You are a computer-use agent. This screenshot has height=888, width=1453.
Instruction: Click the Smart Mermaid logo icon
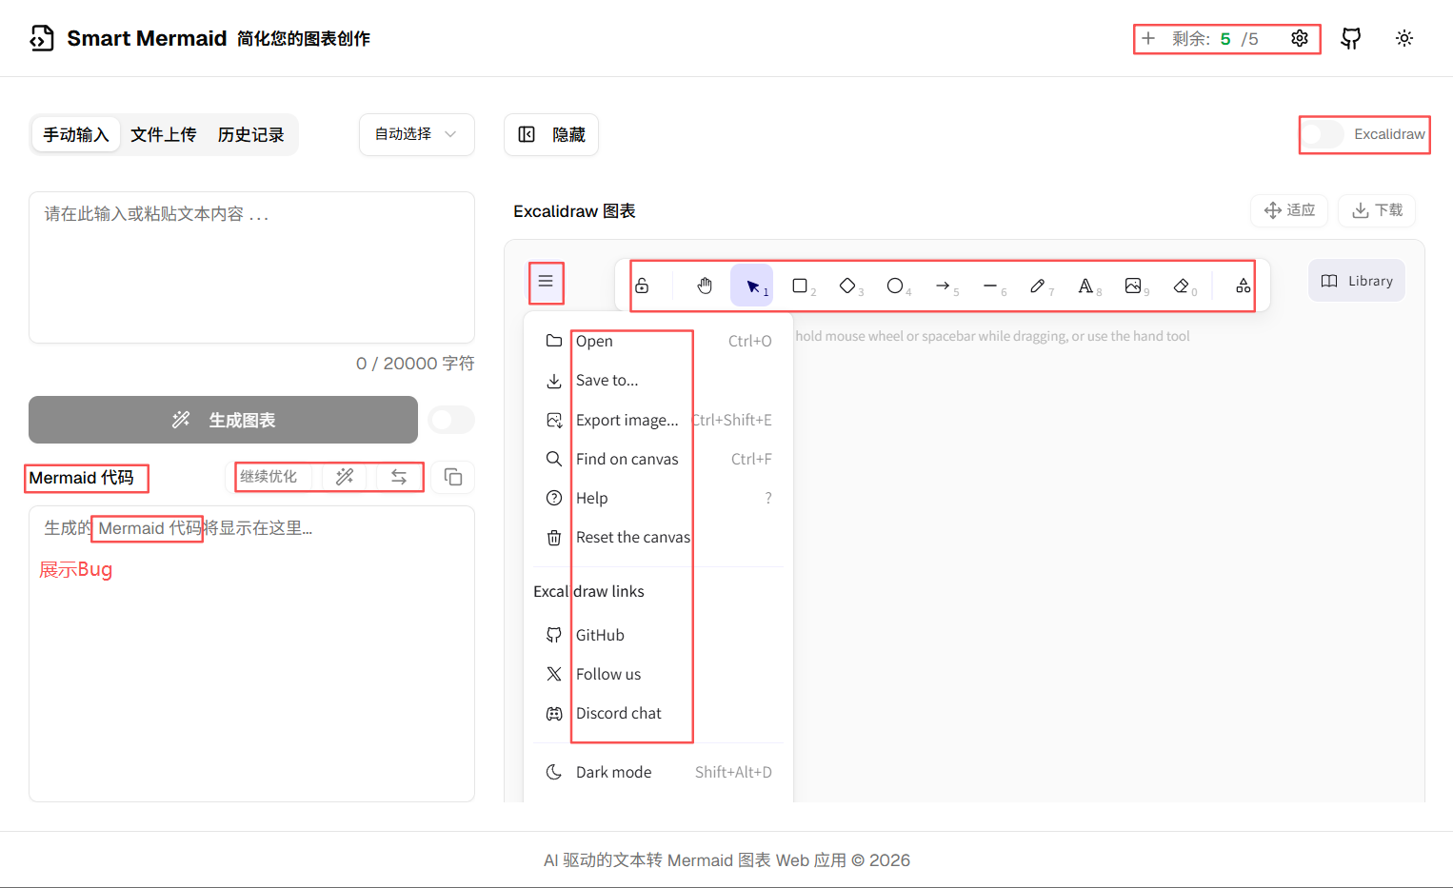[x=42, y=38]
